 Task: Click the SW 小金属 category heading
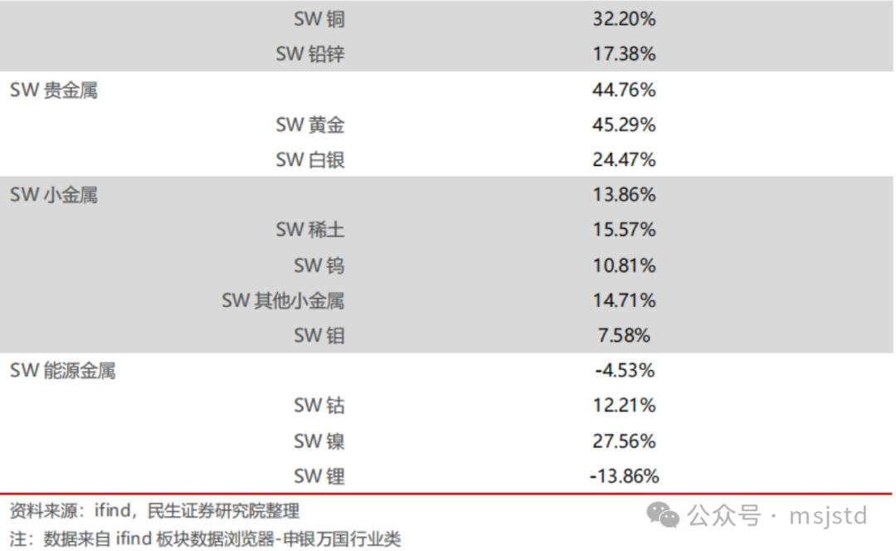[x=54, y=195]
